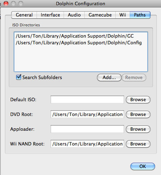Screen dimensions: 161x175
Task: Confirm settings with the OK button
Action: pos(143,166)
